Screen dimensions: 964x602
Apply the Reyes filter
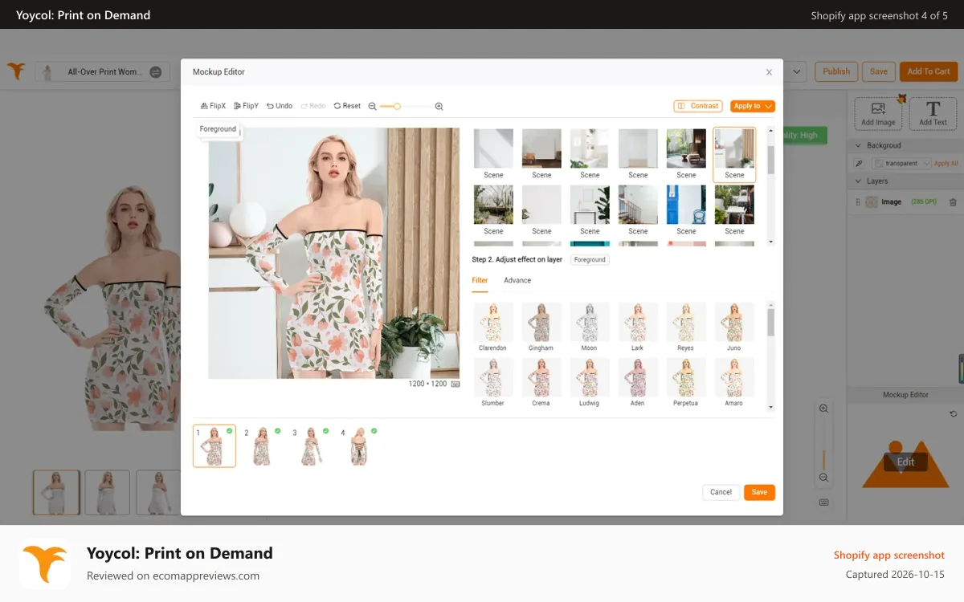(685, 327)
